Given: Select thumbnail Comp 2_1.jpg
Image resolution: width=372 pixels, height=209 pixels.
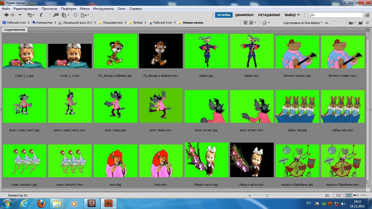Looking at the screenshot, I should coord(24,56).
